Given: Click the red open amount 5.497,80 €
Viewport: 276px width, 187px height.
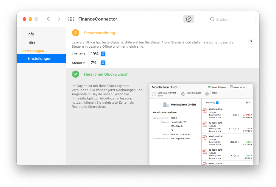Looking at the screenshot, I should point(247,115).
